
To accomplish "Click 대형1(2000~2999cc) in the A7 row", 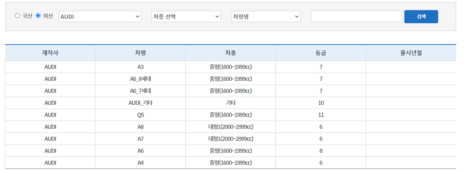I will (x=230, y=139).
